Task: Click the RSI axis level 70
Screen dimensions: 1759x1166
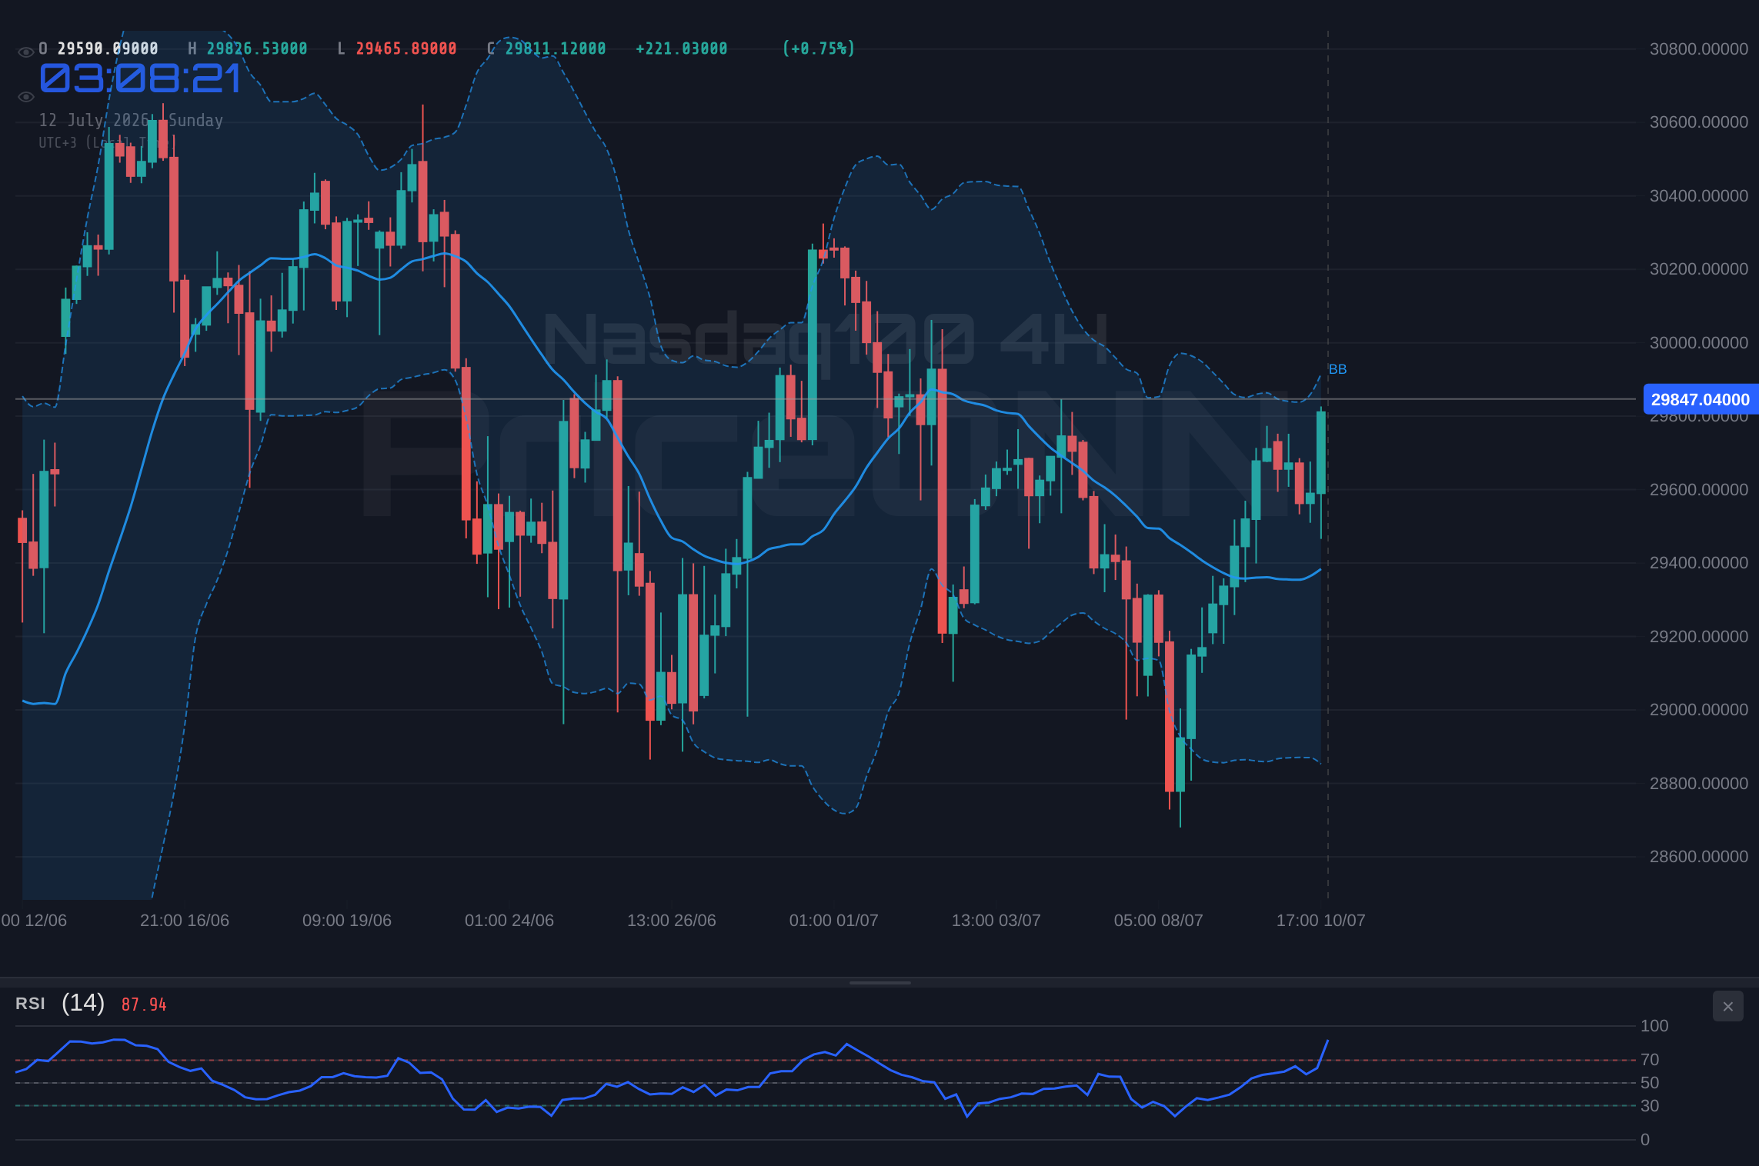Action: [x=1650, y=1060]
